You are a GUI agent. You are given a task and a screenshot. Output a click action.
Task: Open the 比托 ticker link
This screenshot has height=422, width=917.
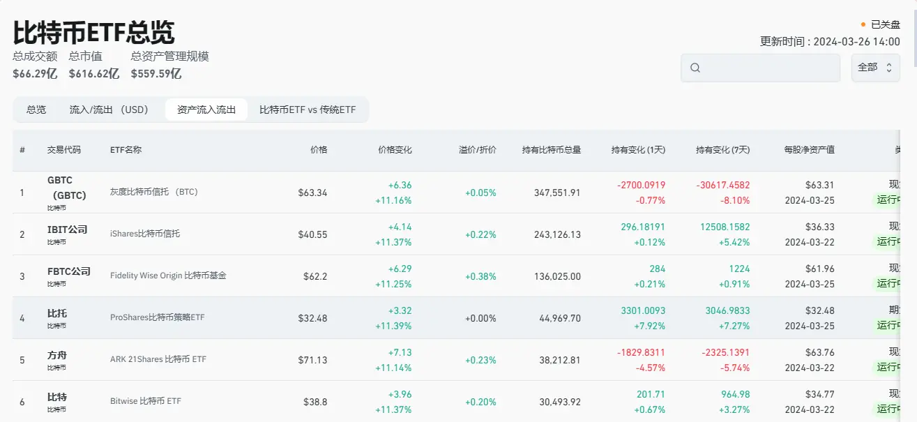point(57,313)
